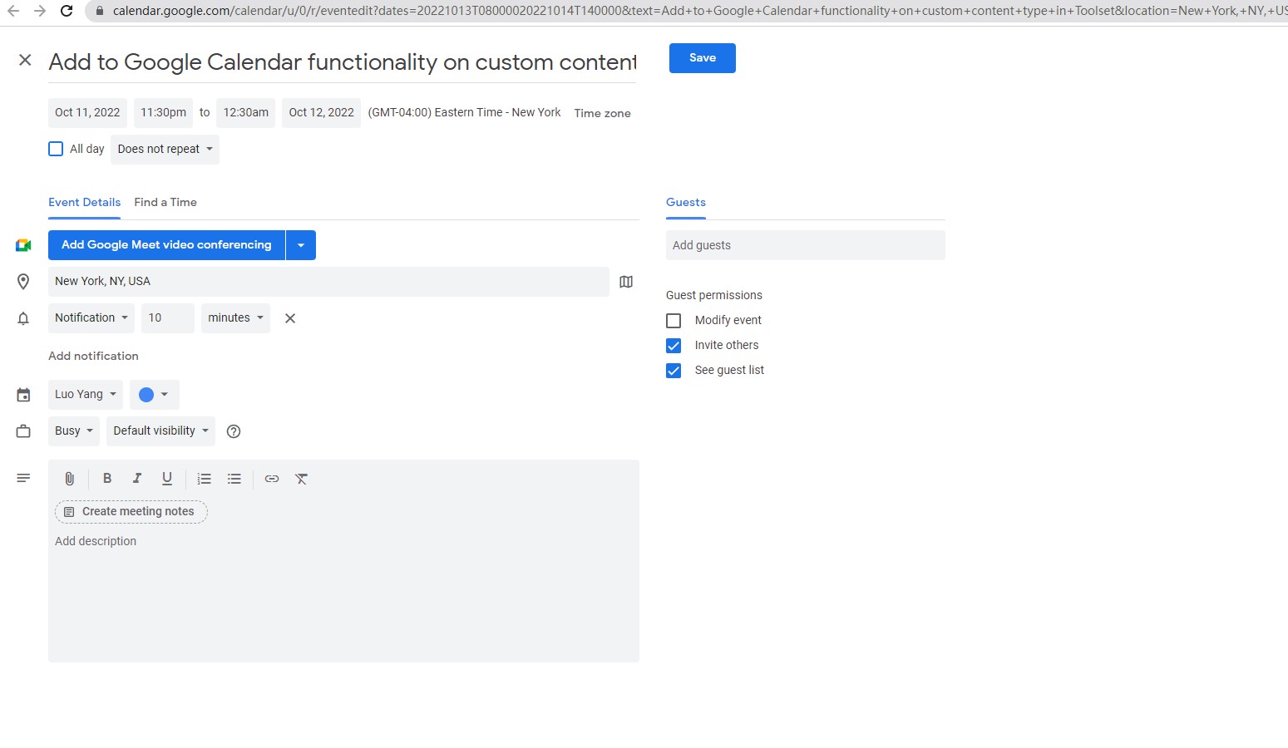Insert a bulleted list
Screen dimensions: 1288x748
coord(234,479)
